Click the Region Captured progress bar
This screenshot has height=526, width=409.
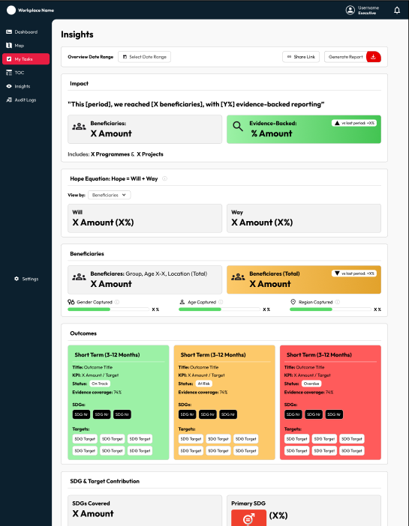click(x=330, y=309)
